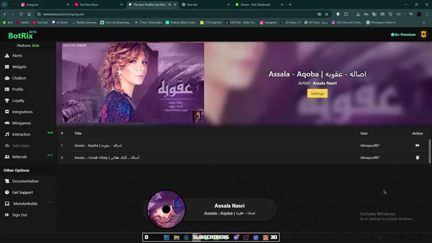Viewport: 432px width, 243px height.
Task: Click AlmayuofB7 user in second row
Action: [370, 158]
